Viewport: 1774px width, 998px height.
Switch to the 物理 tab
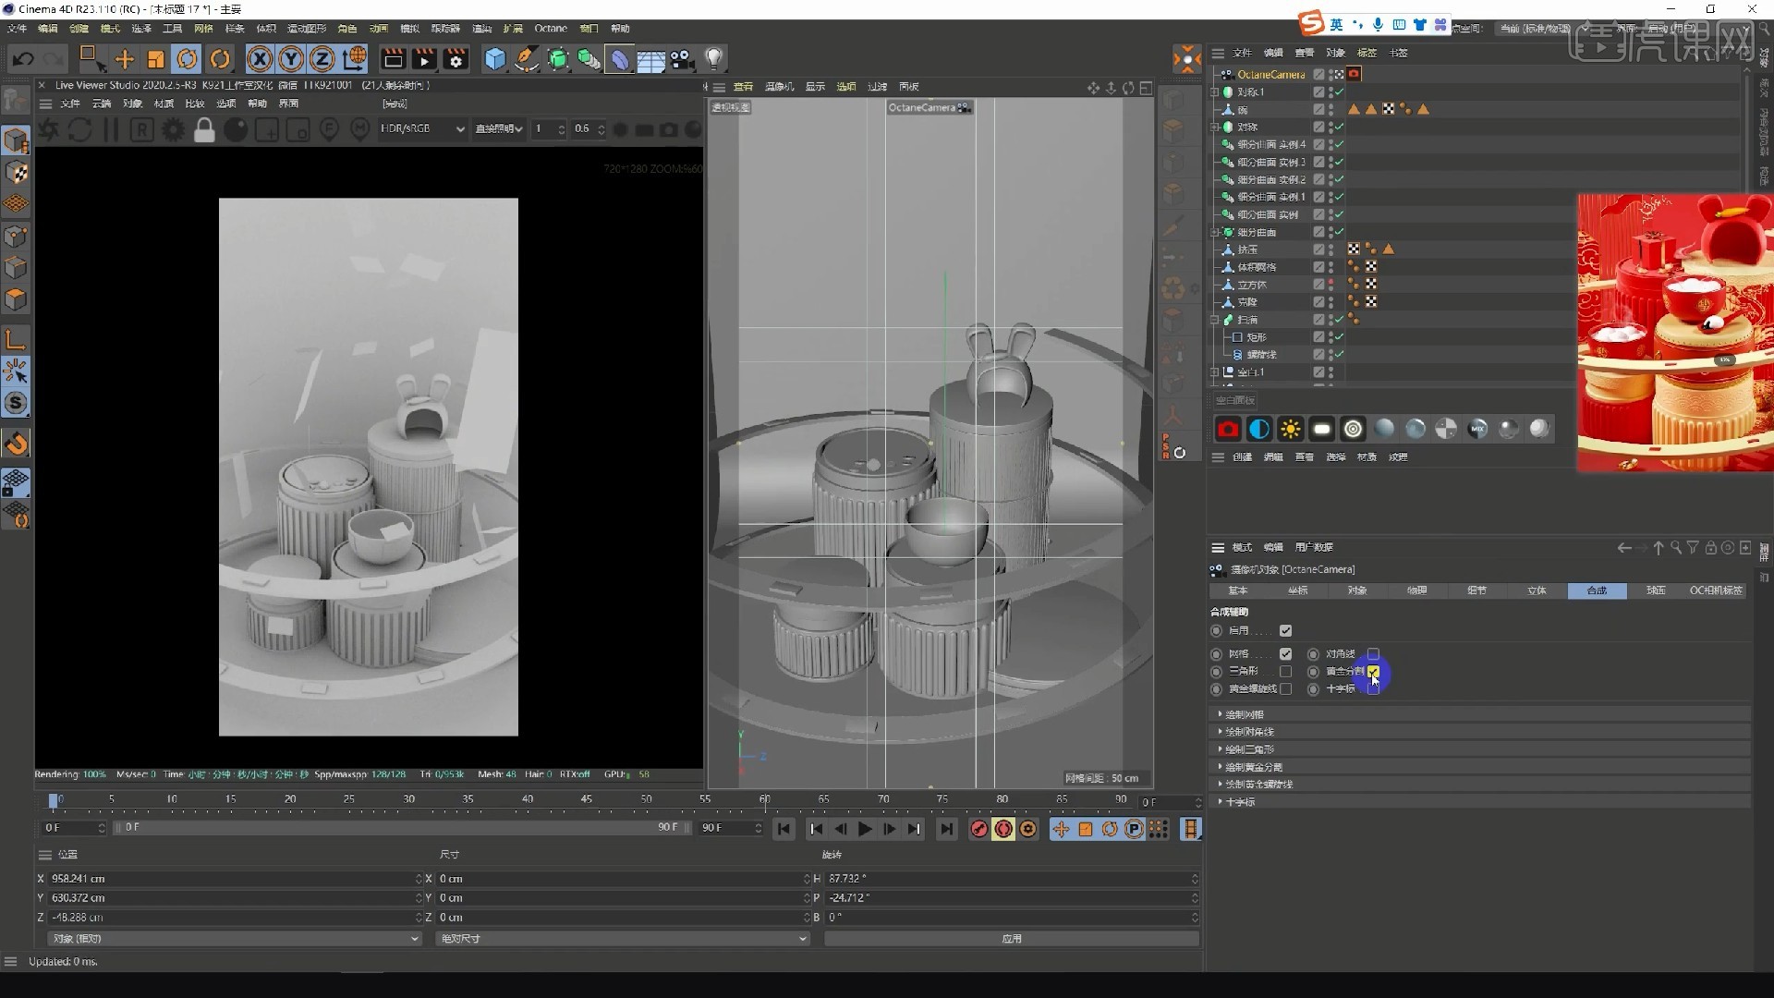(1416, 590)
